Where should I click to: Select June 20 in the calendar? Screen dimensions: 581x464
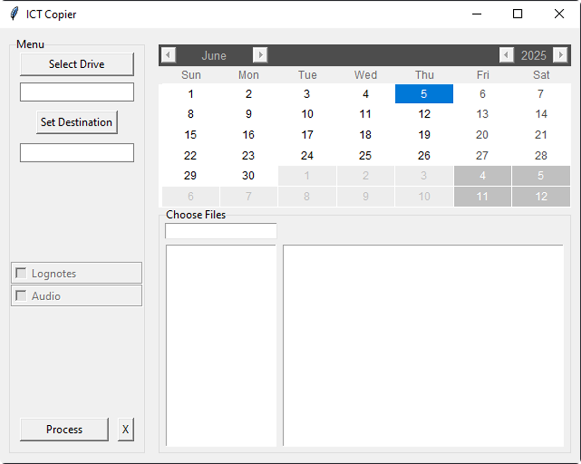click(x=482, y=135)
